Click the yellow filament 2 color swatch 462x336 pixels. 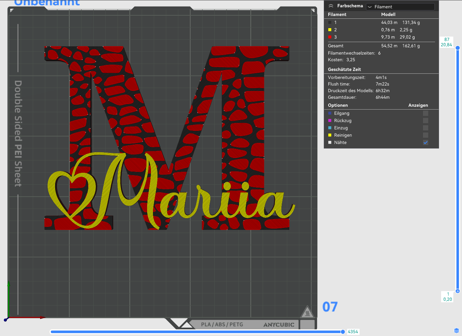(330, 30)
